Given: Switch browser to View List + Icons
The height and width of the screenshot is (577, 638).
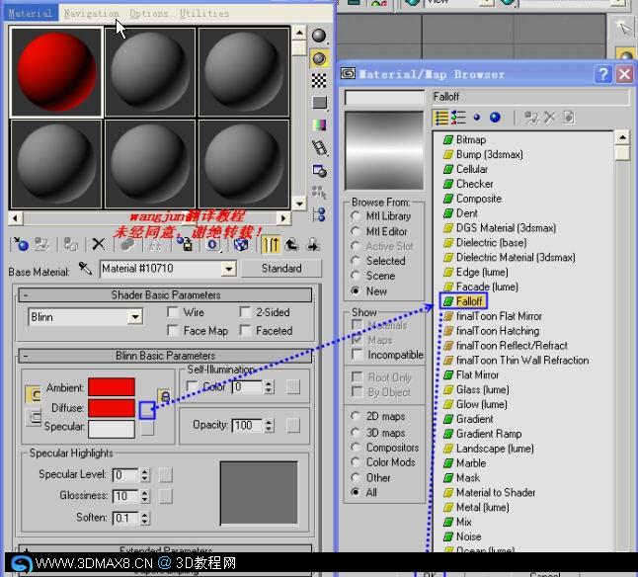Looking at the screenshot, I should (458, 118).
